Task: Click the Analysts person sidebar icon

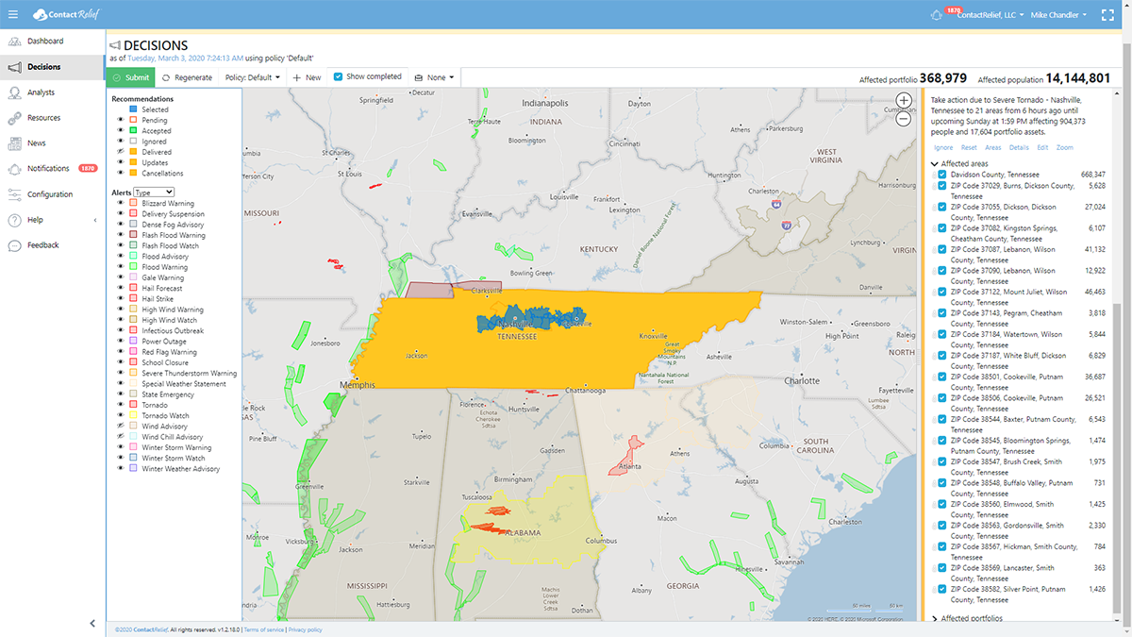Action: tap(14, 92)
